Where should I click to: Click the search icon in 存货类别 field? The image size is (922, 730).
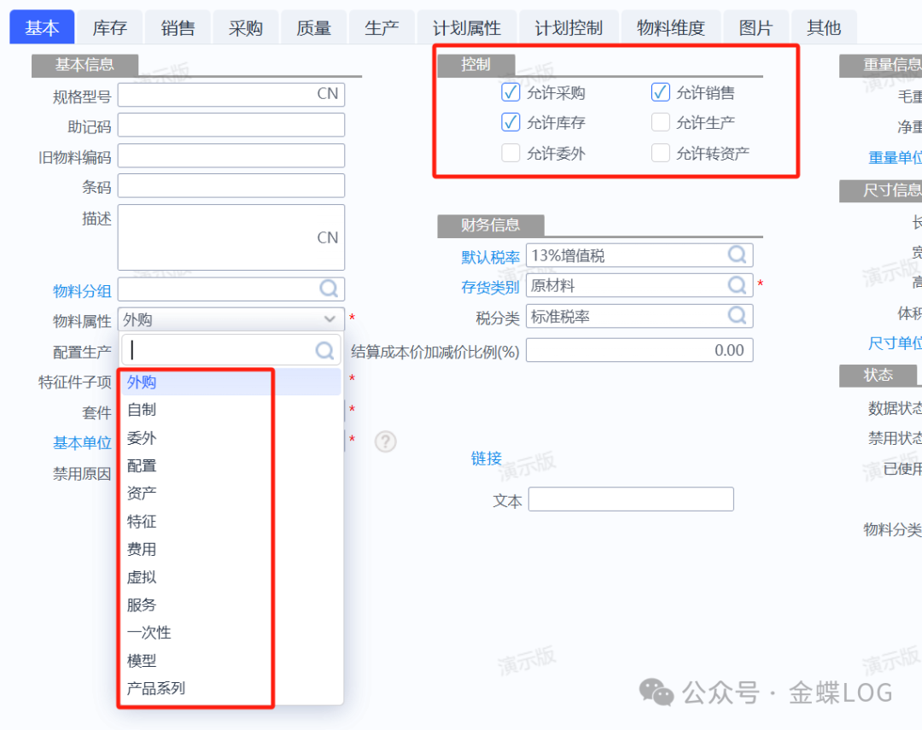pos(737,285)
